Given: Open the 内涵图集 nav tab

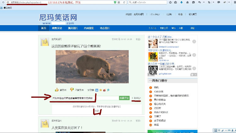Looking at the screenshot, I should (89, 28).
